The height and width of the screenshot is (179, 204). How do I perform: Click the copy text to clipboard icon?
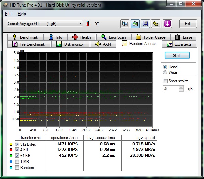coord(125,24)
